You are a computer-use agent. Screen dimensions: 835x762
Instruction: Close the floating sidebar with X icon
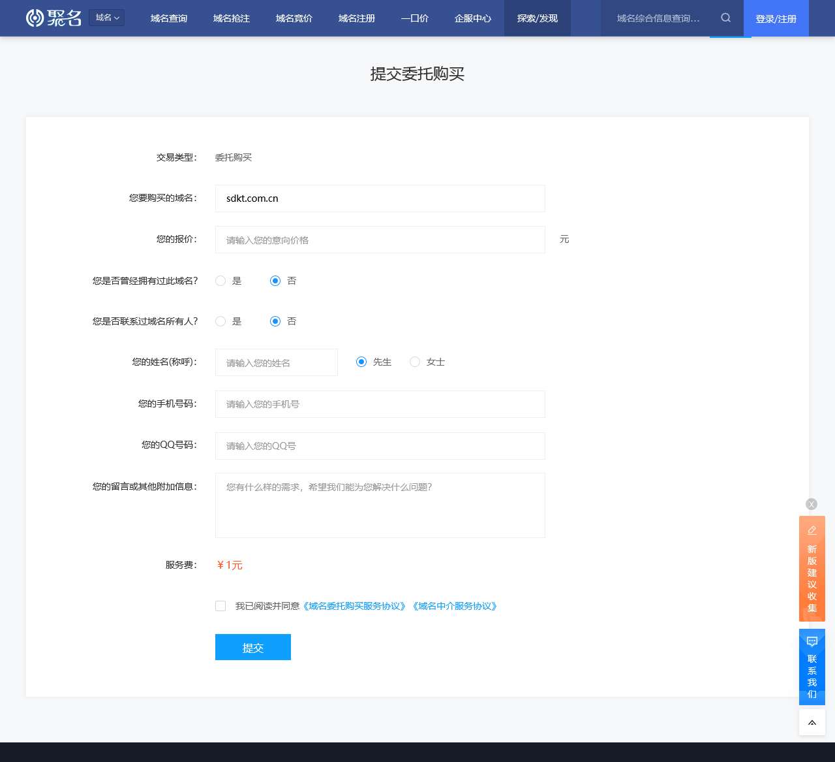point(812,504)
